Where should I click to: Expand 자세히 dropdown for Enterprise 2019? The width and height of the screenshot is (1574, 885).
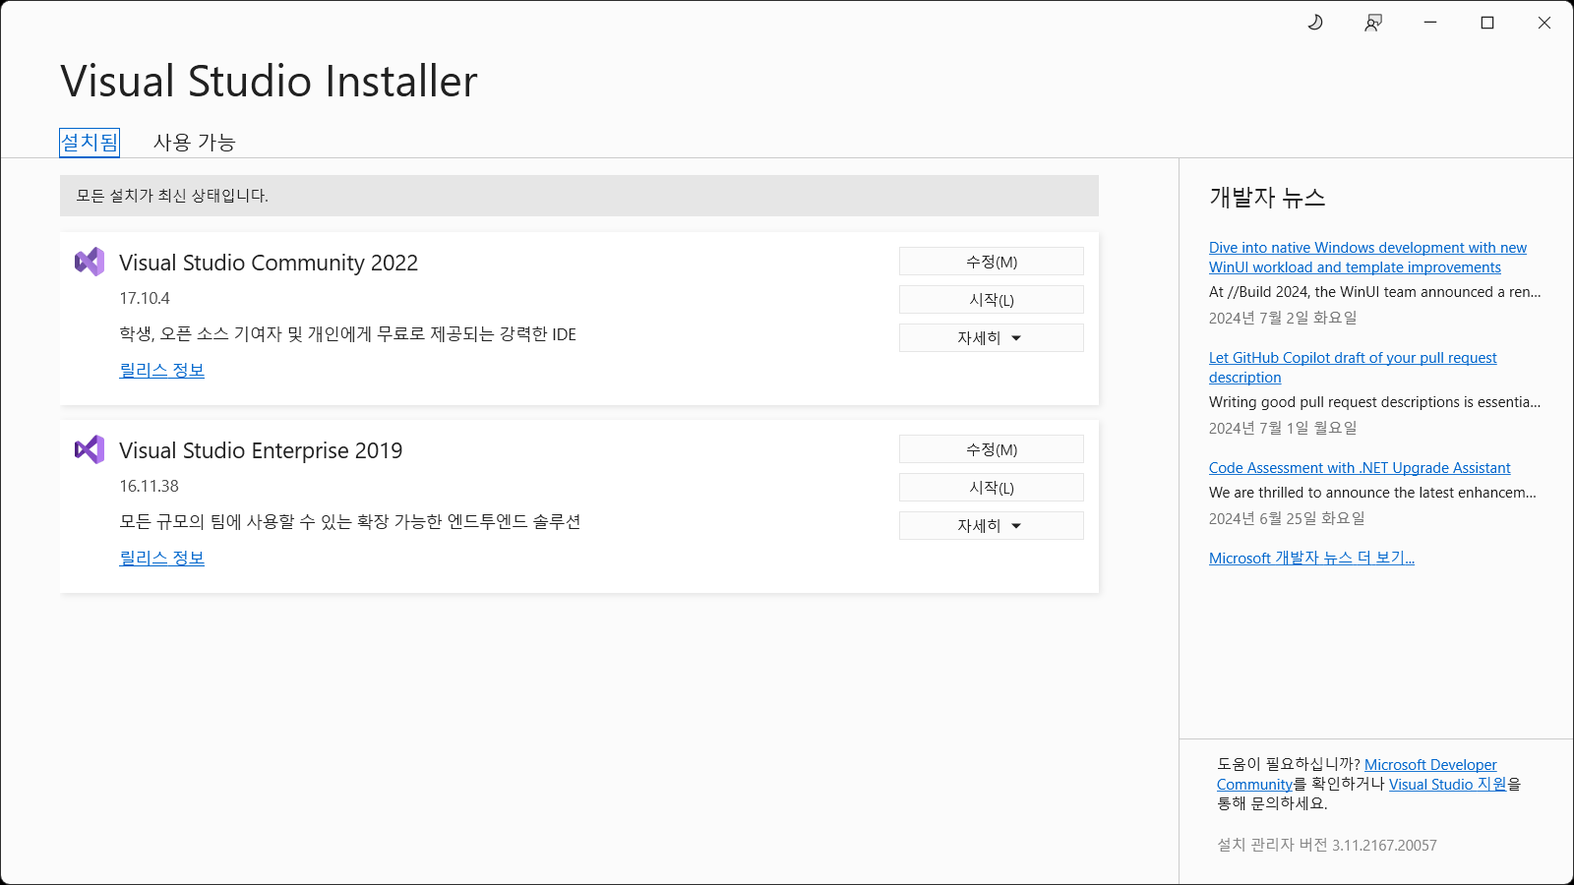(x=992, y=526)
